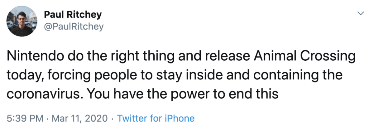
Task: Click the Paul Ritchey display name
Action: (x=73, y=14)
